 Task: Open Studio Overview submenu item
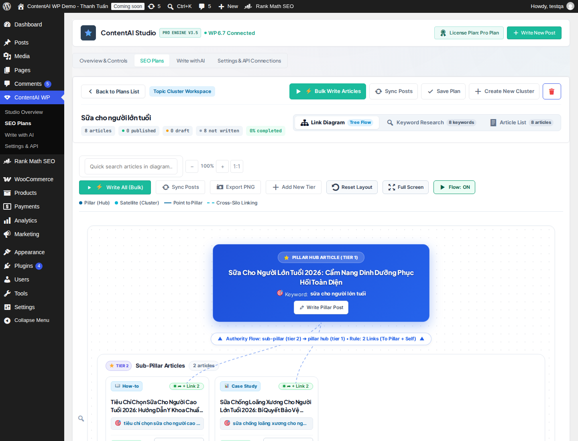tap(32, 112)
